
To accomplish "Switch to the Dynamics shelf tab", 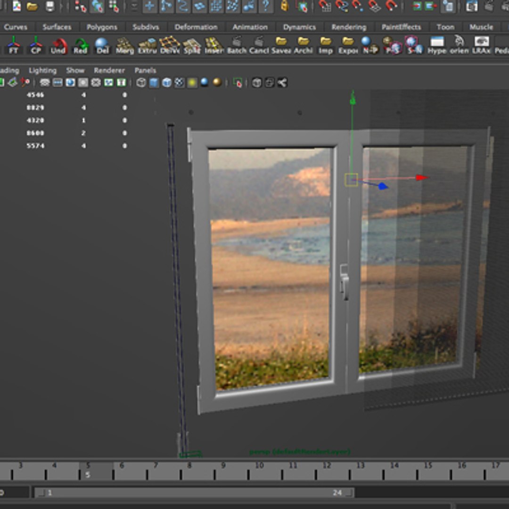I will point(299,27).
